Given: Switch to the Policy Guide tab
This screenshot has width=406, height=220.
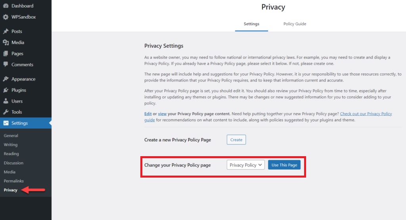Looking at the screenshot, I should [x=295, y=24].
